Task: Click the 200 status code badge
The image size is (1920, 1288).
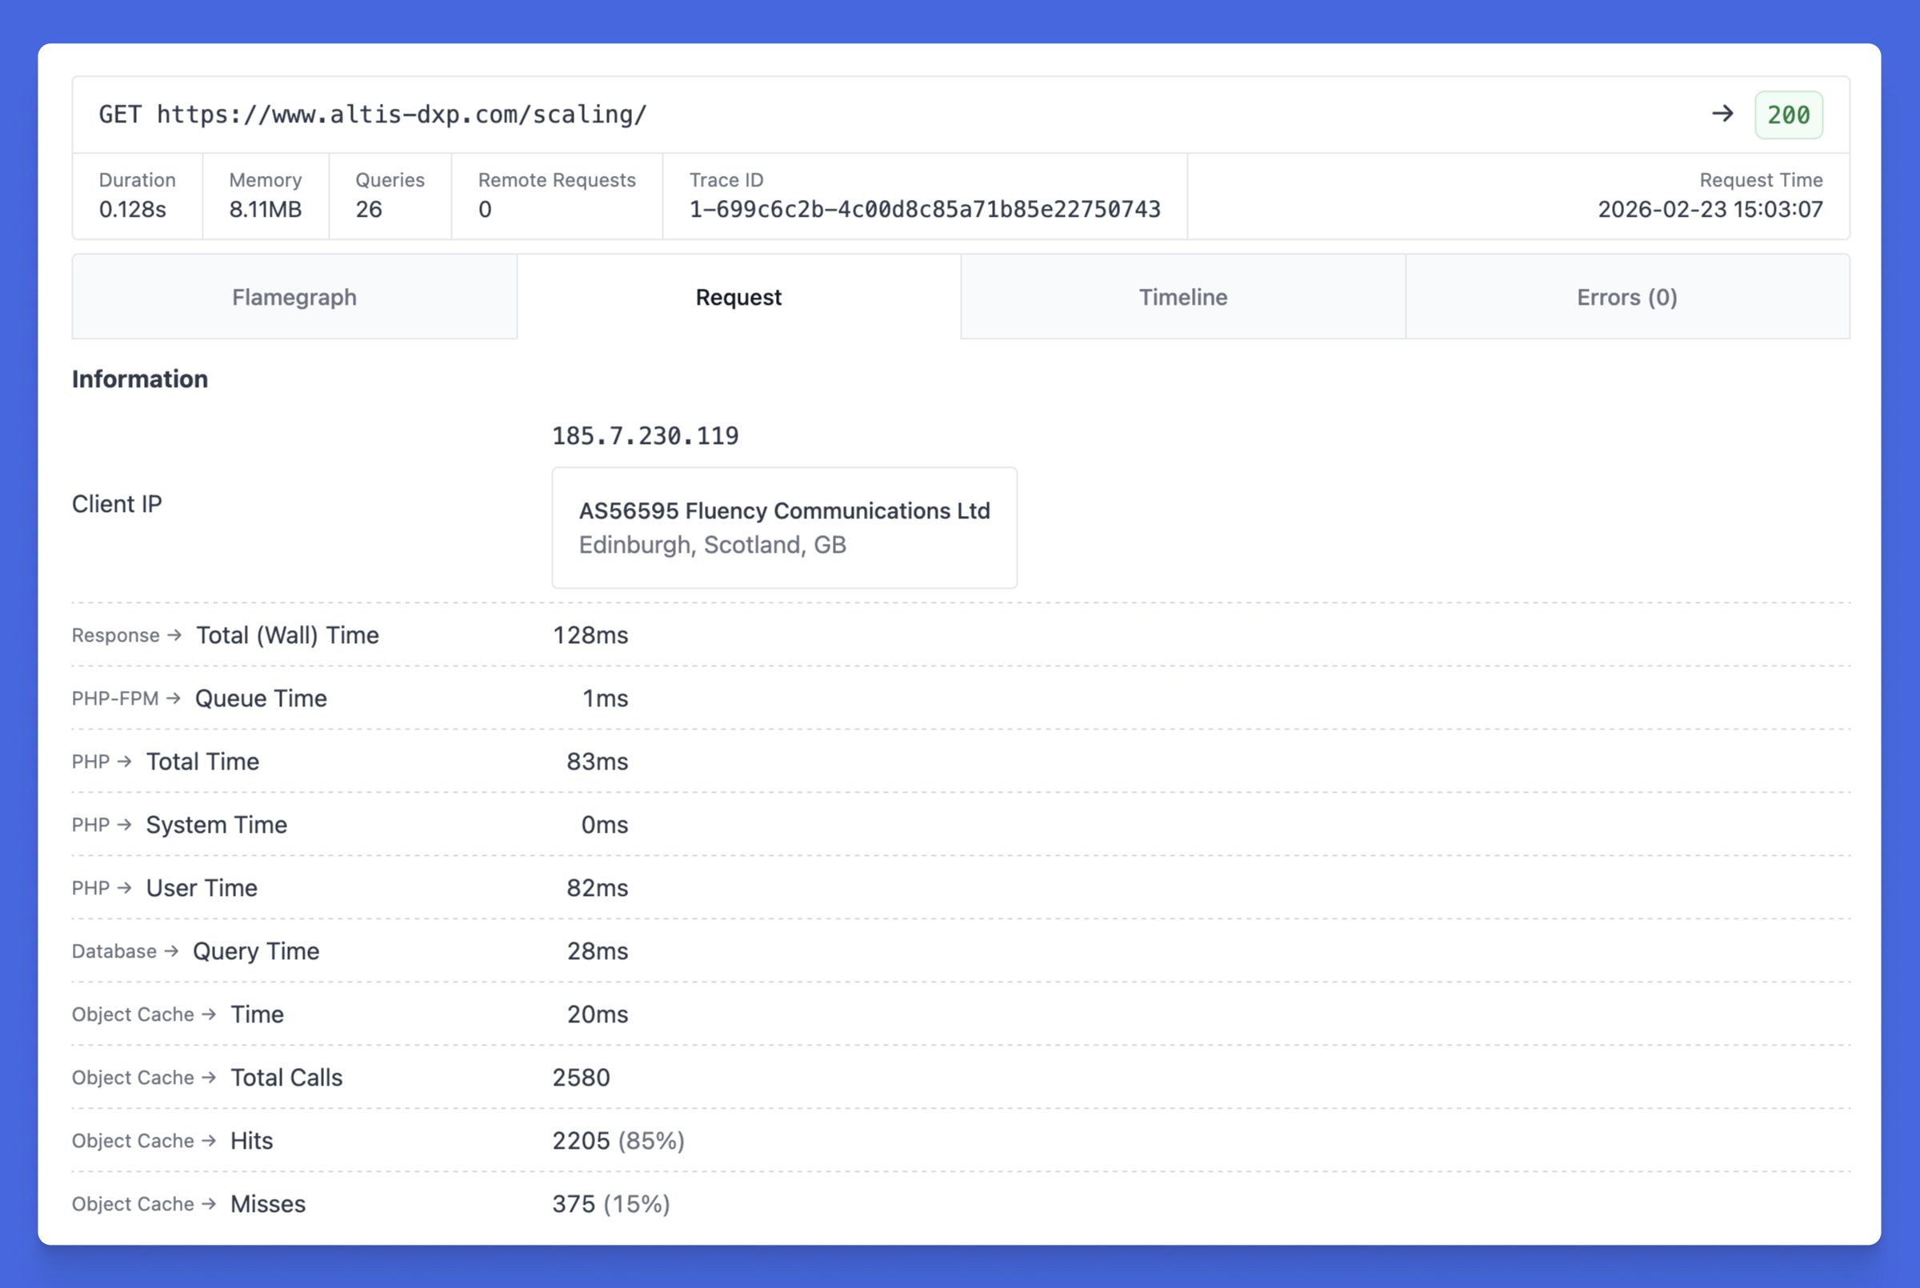Action: pyautogui.click(x=1788, y=115)
